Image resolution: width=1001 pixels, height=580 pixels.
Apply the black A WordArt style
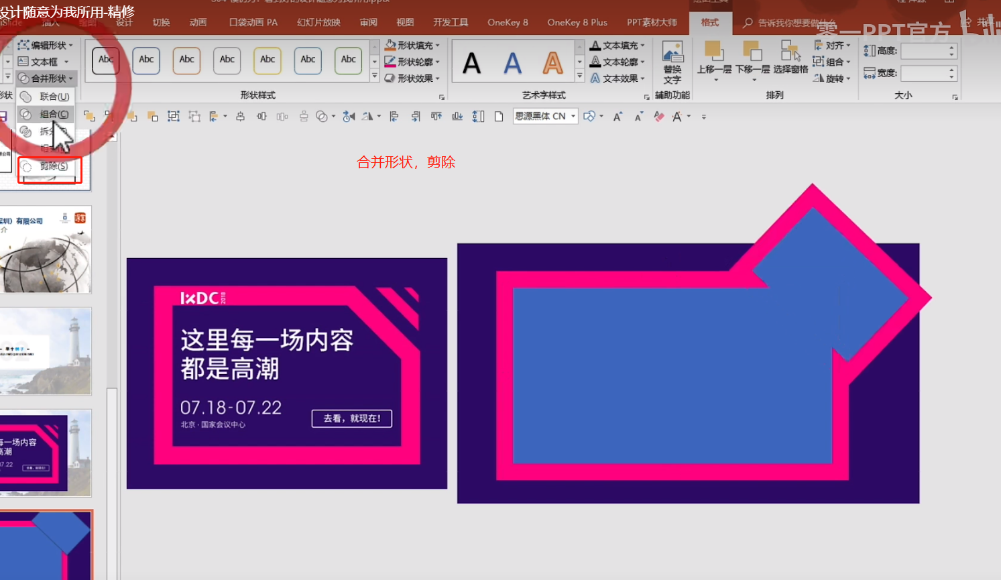point(472,64)
